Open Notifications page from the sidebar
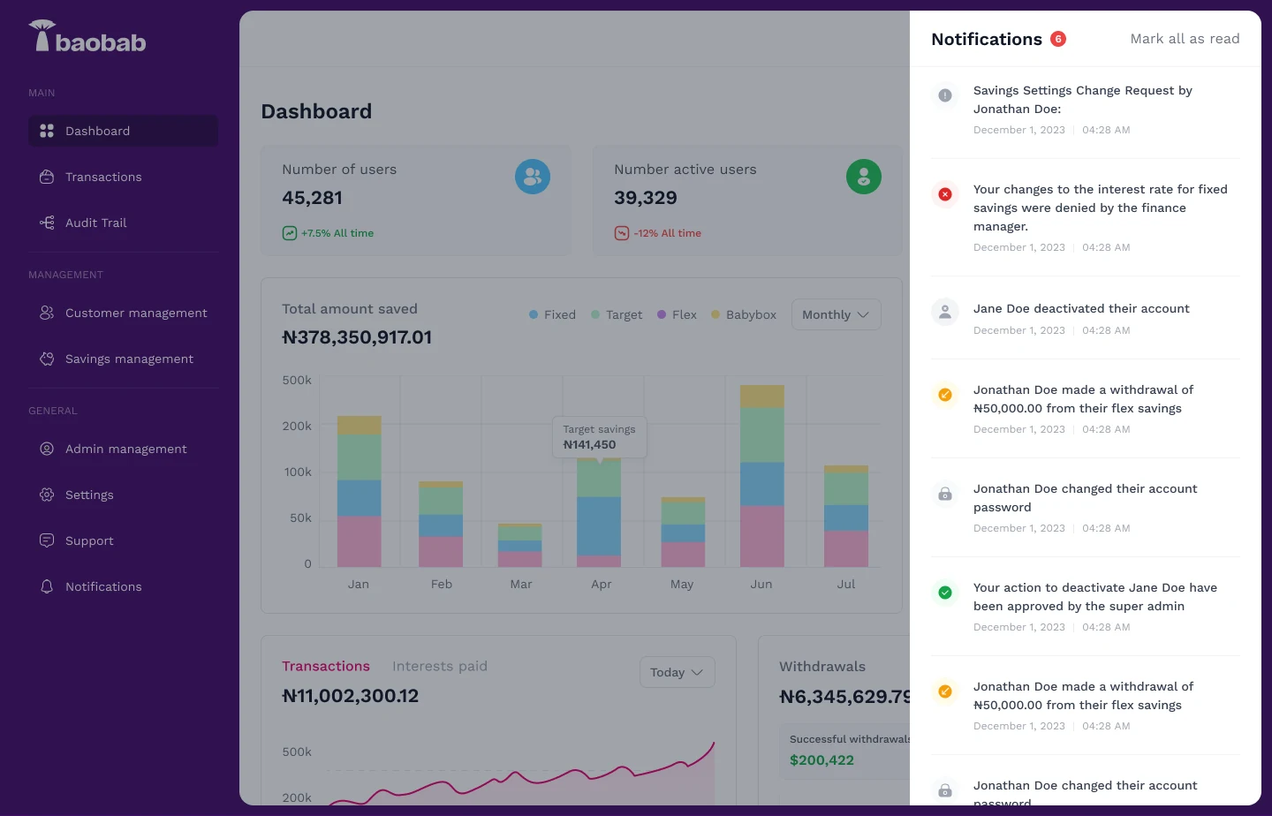Screen dimensions: 1272x816 pyautogui.click(x=123, y=586)
